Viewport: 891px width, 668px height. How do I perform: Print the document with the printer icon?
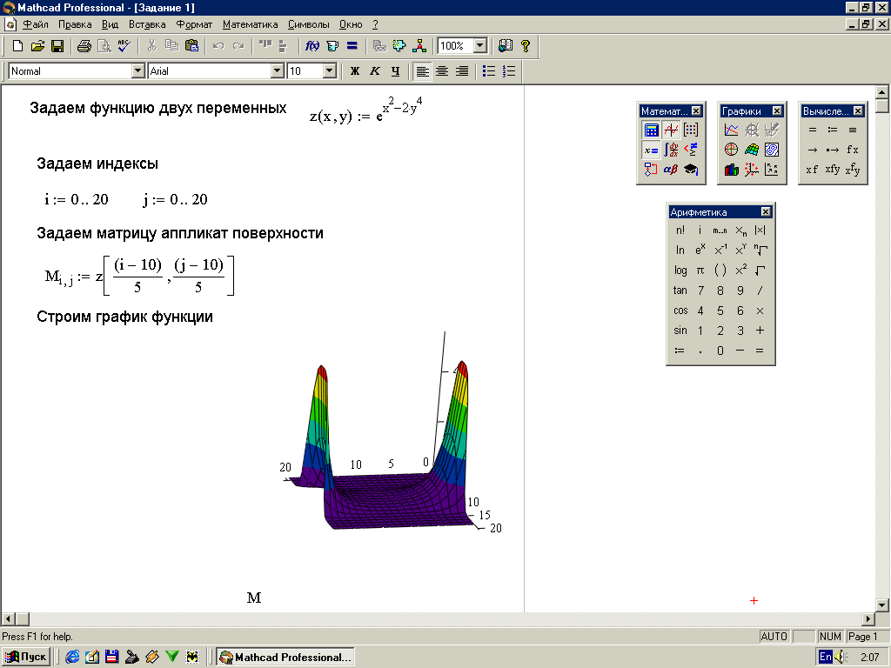(x=84, y=46)
